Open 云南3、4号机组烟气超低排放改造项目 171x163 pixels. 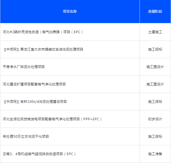[x=39, y=154]
